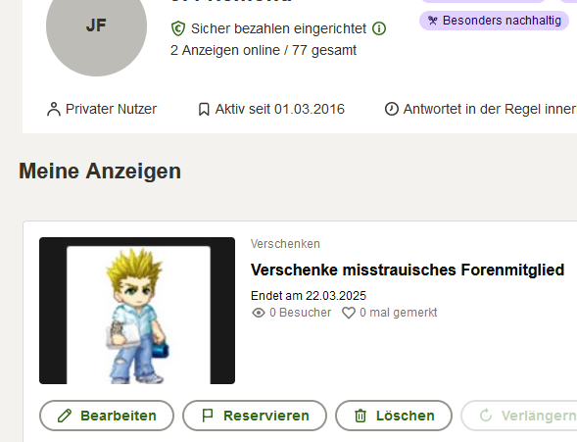
Task: Click the Verschenken category label
Action: (x=285, y=244)
